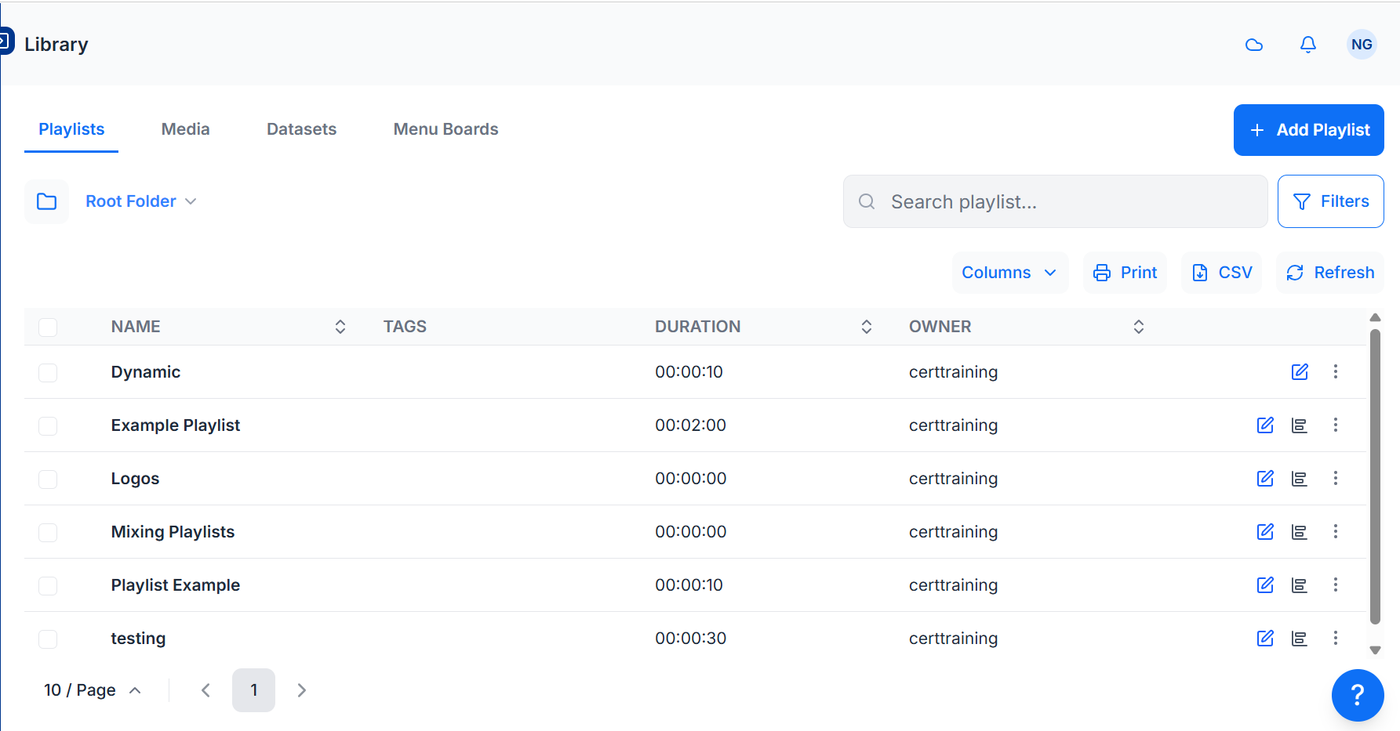Click the edit icon for Mixing Playlists
Image resolution: width=1400 pixels, height=731 pixels.
point(1265,531)
